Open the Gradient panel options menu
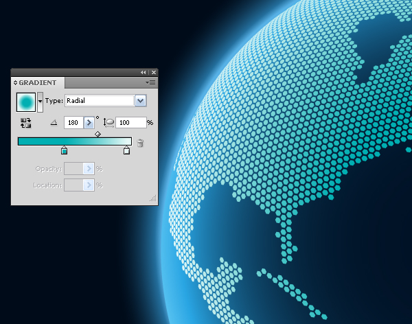The height and width of the screenshot is (324, 412). [151, 83]
